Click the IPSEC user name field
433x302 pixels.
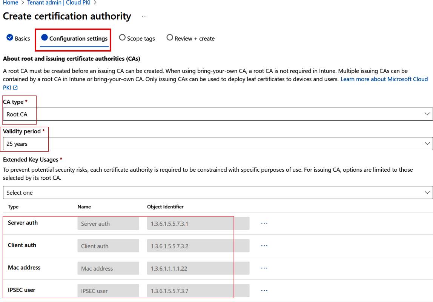click(x=108, y=290)
